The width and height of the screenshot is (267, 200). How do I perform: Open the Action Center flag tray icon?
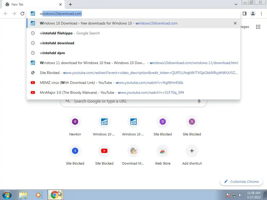[228, 195]
